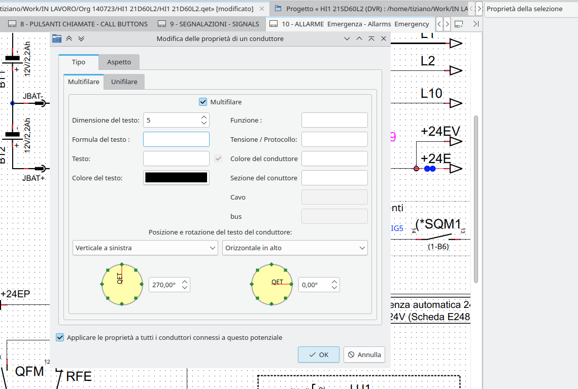The width and height of the screenshot is (578, 389).
Task: Click the keep-below double down arrow icon
Action: (x=81, y=39)
